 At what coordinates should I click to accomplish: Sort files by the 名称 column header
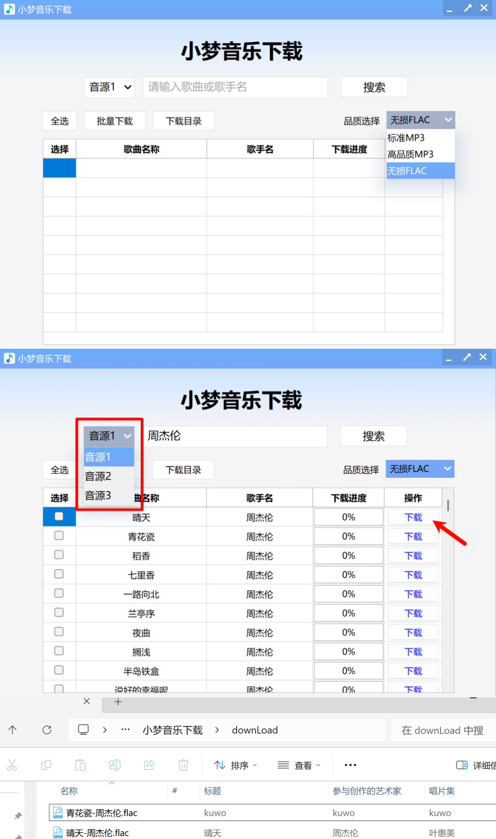pos(69,791)
